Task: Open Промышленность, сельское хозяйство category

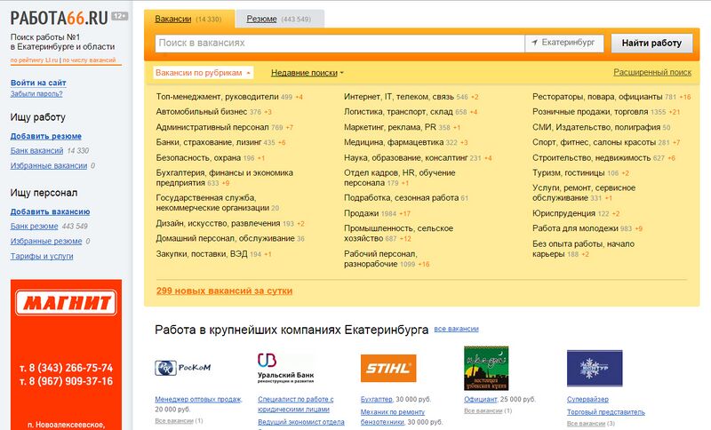Action: click(398, 233)
